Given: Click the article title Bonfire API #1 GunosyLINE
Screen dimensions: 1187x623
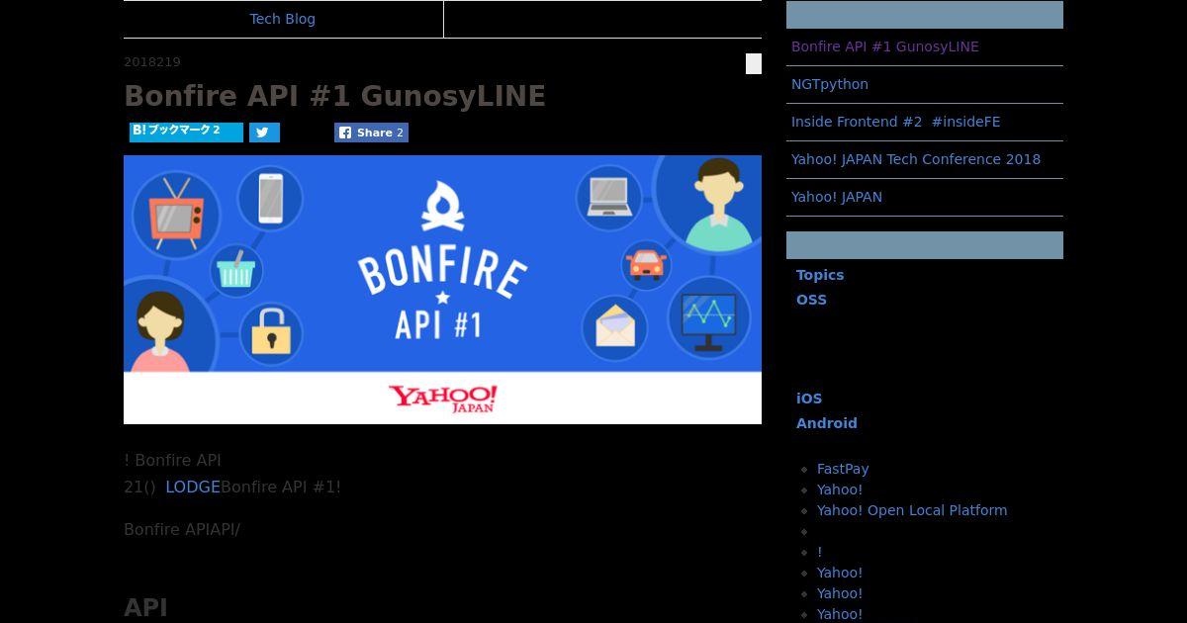Looking at the screenshot, I should click(334, 96).
